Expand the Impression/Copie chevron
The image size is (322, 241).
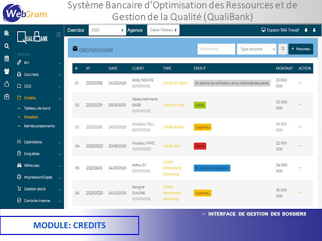click(x=59, y=178)
